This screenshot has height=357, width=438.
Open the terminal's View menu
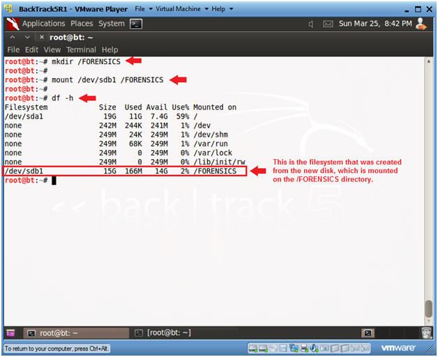[52, 50]
